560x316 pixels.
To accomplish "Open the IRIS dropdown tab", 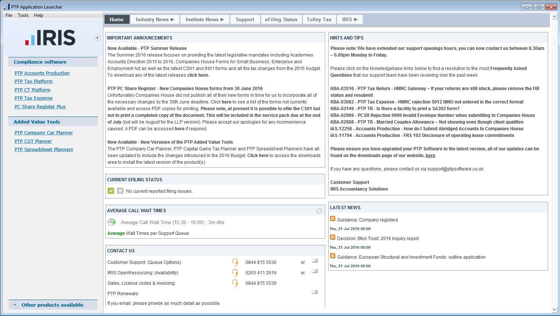I will 350,19.
